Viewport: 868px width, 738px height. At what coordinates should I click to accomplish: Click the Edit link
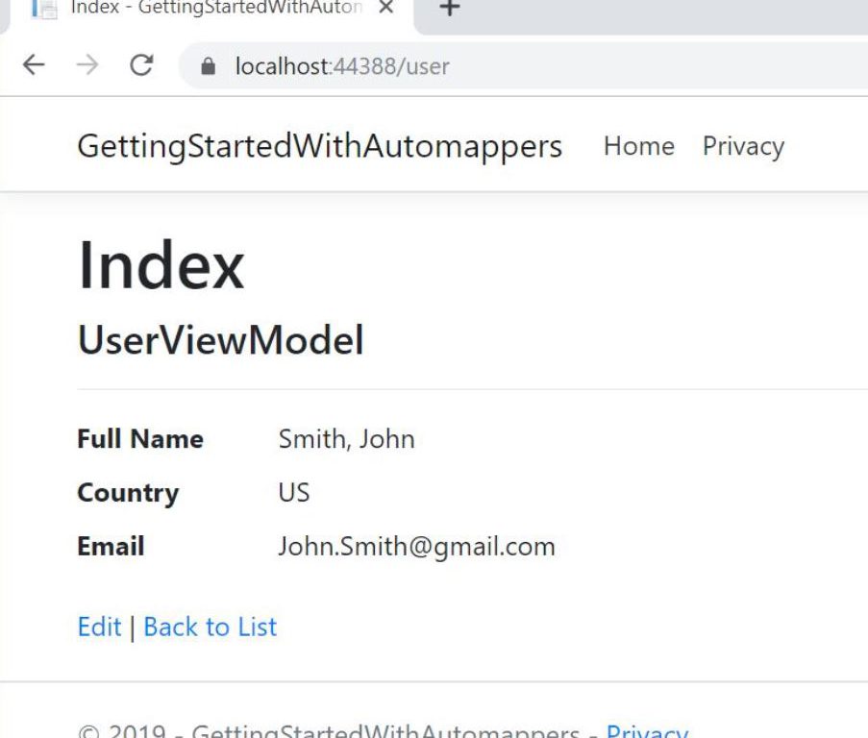99,627
